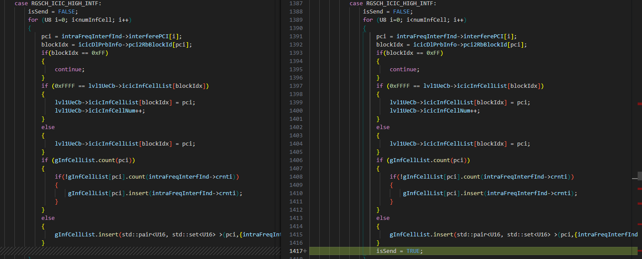Click line number 1387 in the gutter
The height and width of the screenshot is (259, 642).
coord(296,3)
